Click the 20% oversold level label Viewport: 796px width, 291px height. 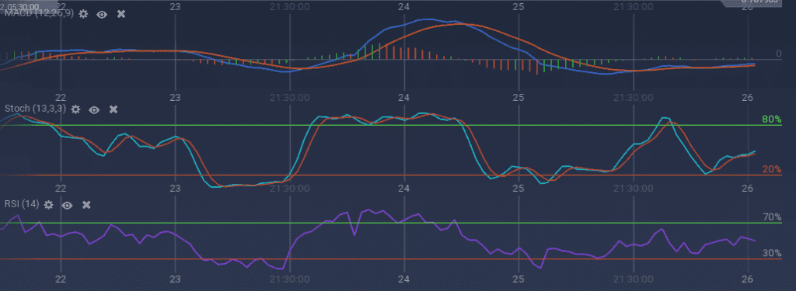772,169
